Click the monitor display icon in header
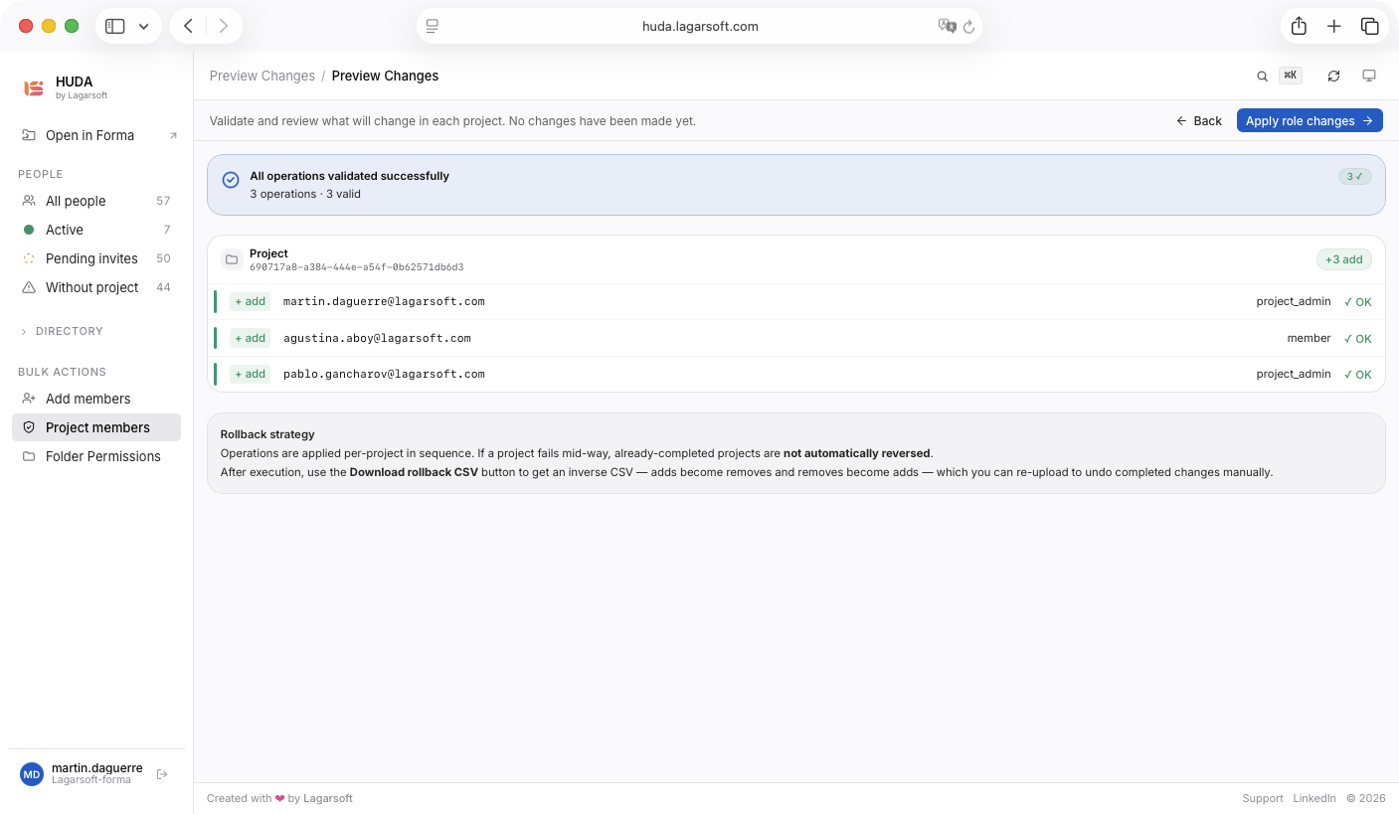 click(1369, 77)
